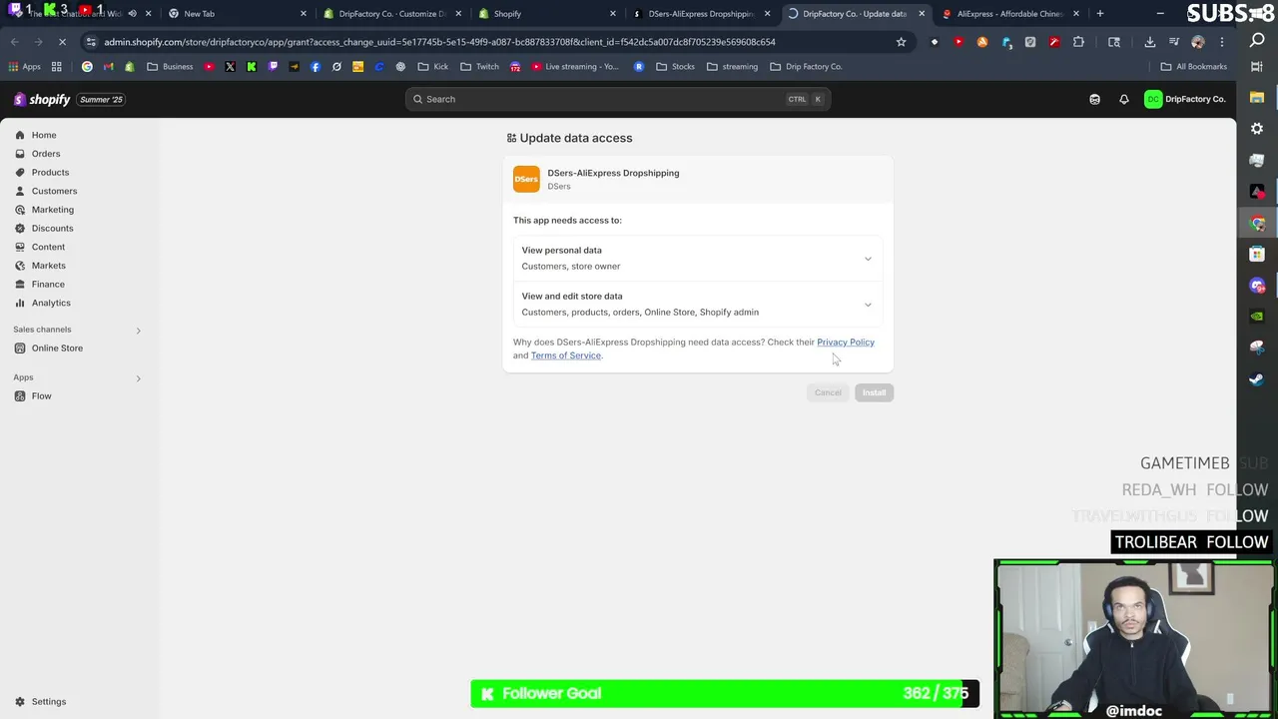
Task: Open the Stocks bookmarks folder
Action: [x=675, y=67]
